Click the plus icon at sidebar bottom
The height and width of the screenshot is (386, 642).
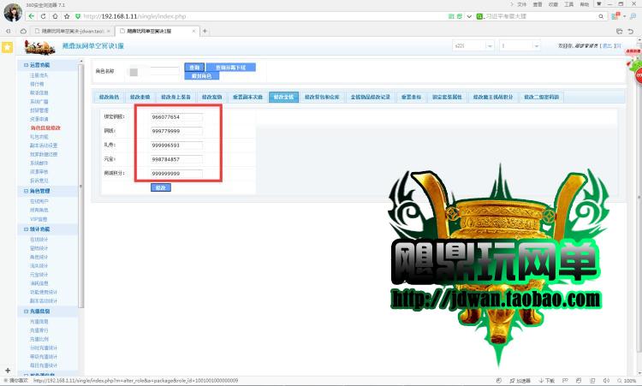pos(8,371)
